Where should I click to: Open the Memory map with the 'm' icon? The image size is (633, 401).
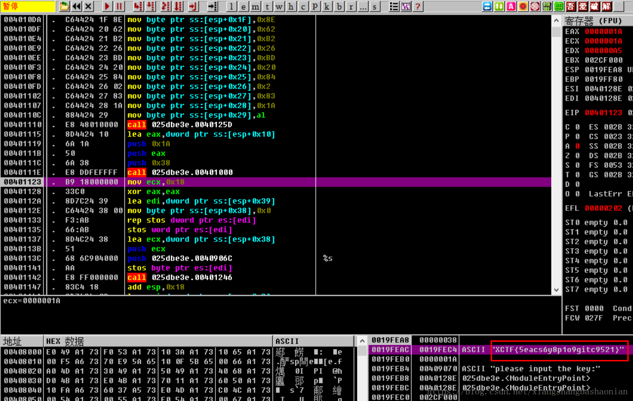point(255,7)
